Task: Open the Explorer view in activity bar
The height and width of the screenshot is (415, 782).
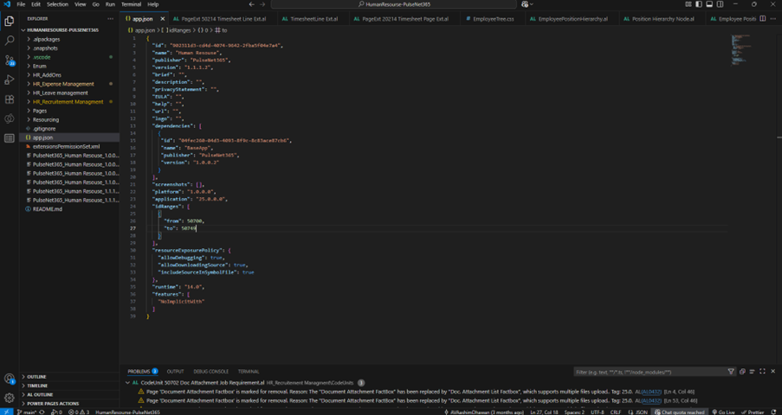Action: (9, 21)
